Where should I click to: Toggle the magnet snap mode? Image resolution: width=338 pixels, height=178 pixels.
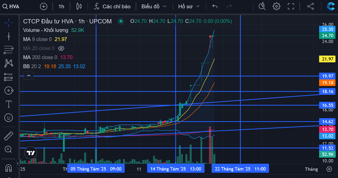tap(9, 168)
